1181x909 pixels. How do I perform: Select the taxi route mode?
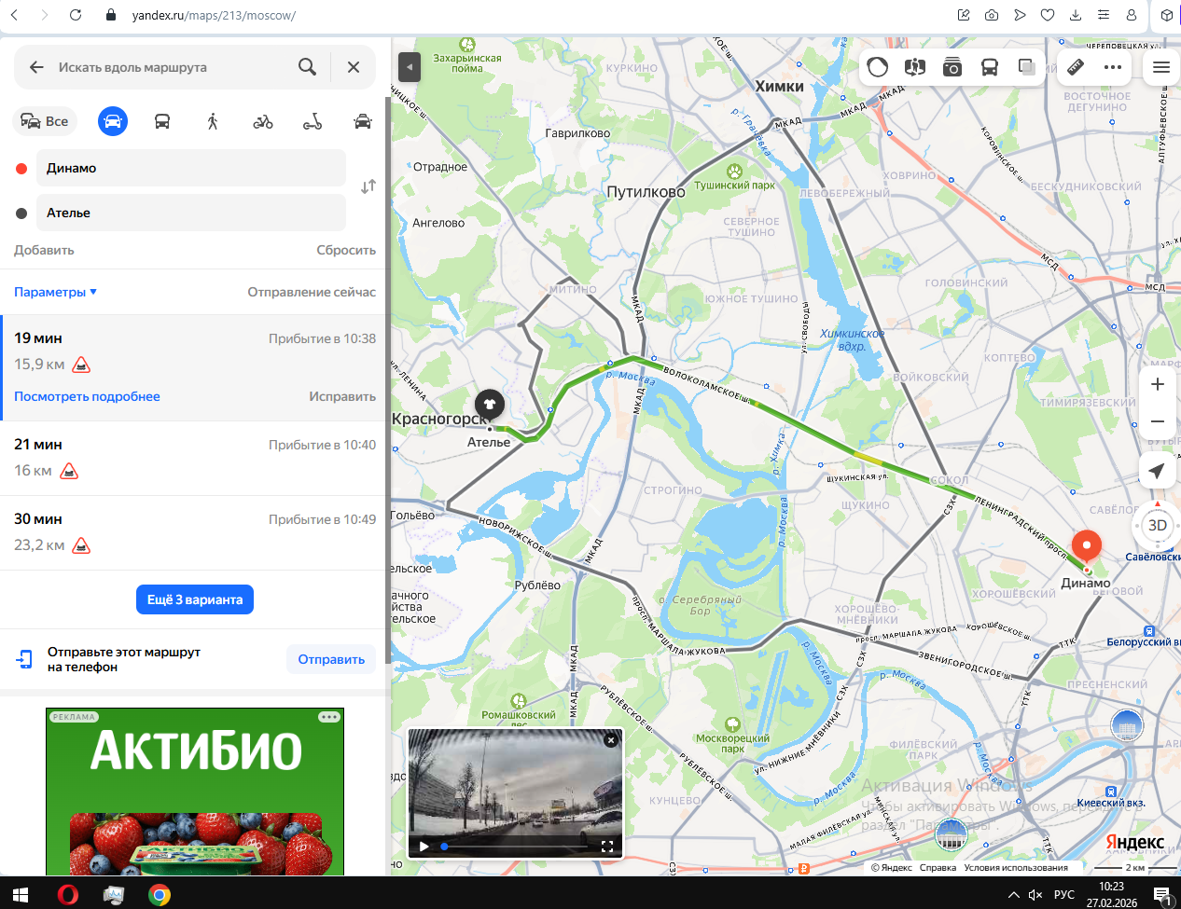tap(363, 121)
